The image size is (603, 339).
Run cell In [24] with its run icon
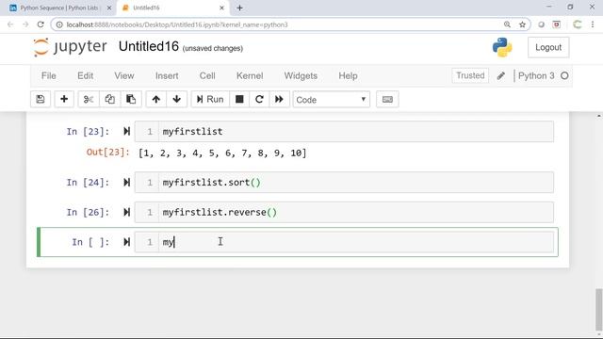126,182
